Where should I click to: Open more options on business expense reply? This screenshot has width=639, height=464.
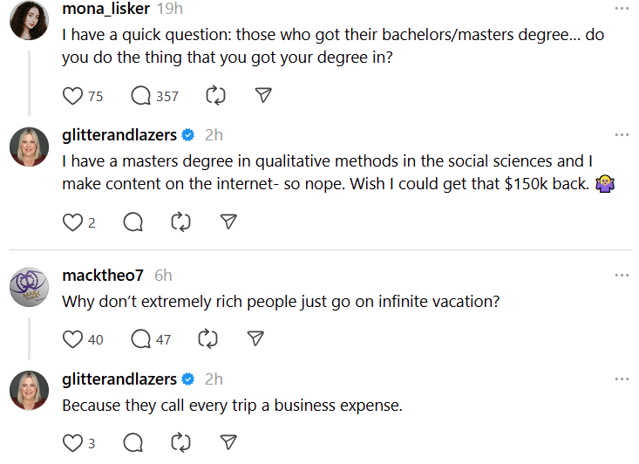(x=622, y=379)
